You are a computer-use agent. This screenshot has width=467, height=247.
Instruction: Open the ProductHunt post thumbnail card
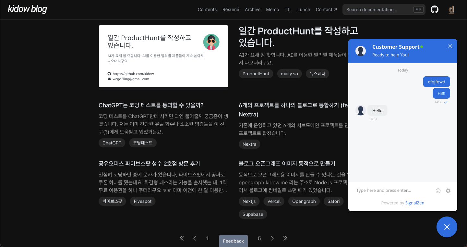[163, 56]
